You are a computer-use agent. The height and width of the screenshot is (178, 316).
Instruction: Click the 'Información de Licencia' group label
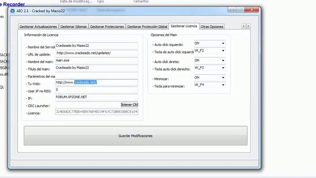pos(41,35)
